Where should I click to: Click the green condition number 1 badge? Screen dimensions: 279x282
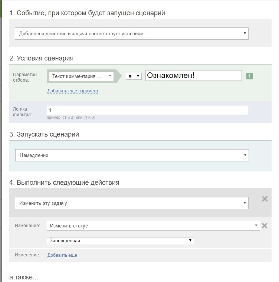coord(249,76)
